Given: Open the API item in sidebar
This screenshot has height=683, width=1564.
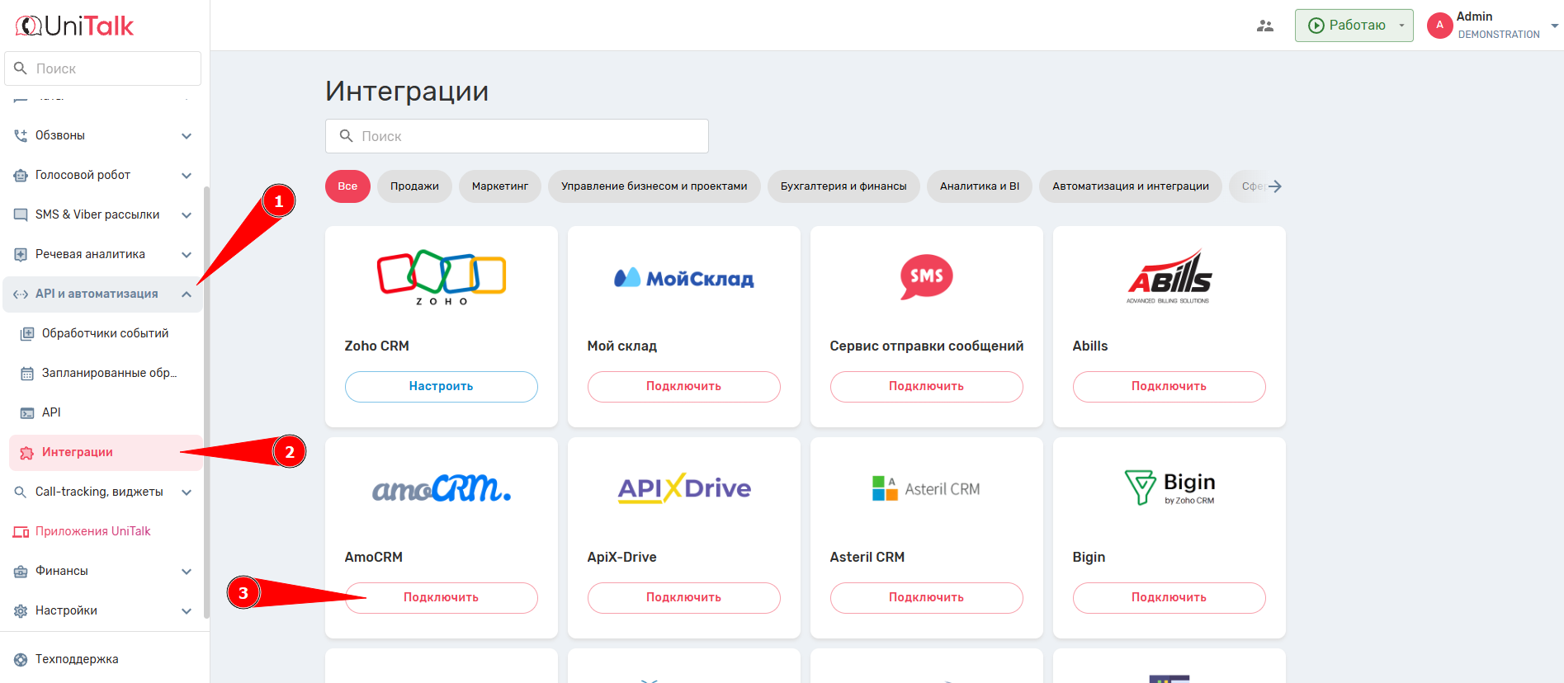Looking at the screenshot, I should (x=51, y=412).
